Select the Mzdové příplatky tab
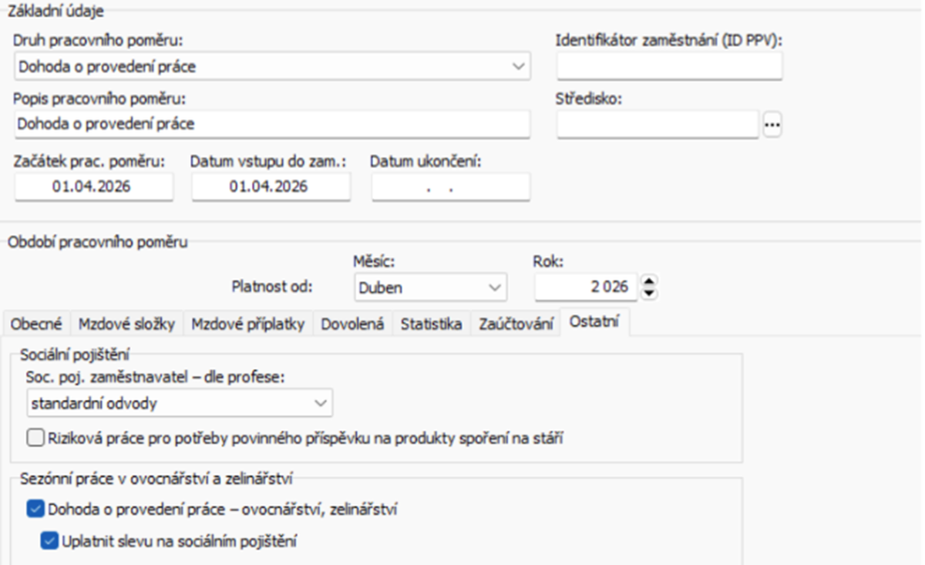The image size is (925, 565). coord(247,325)
